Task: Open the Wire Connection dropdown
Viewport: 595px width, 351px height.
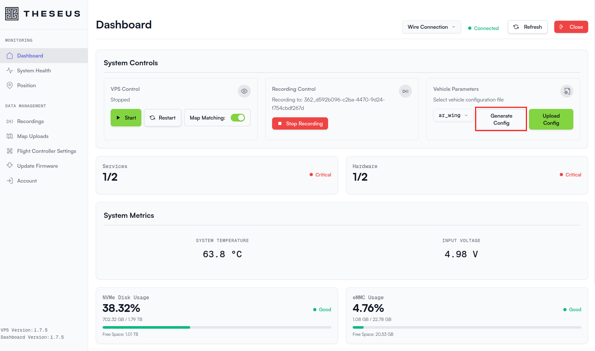Action: (x=431, y=27)
